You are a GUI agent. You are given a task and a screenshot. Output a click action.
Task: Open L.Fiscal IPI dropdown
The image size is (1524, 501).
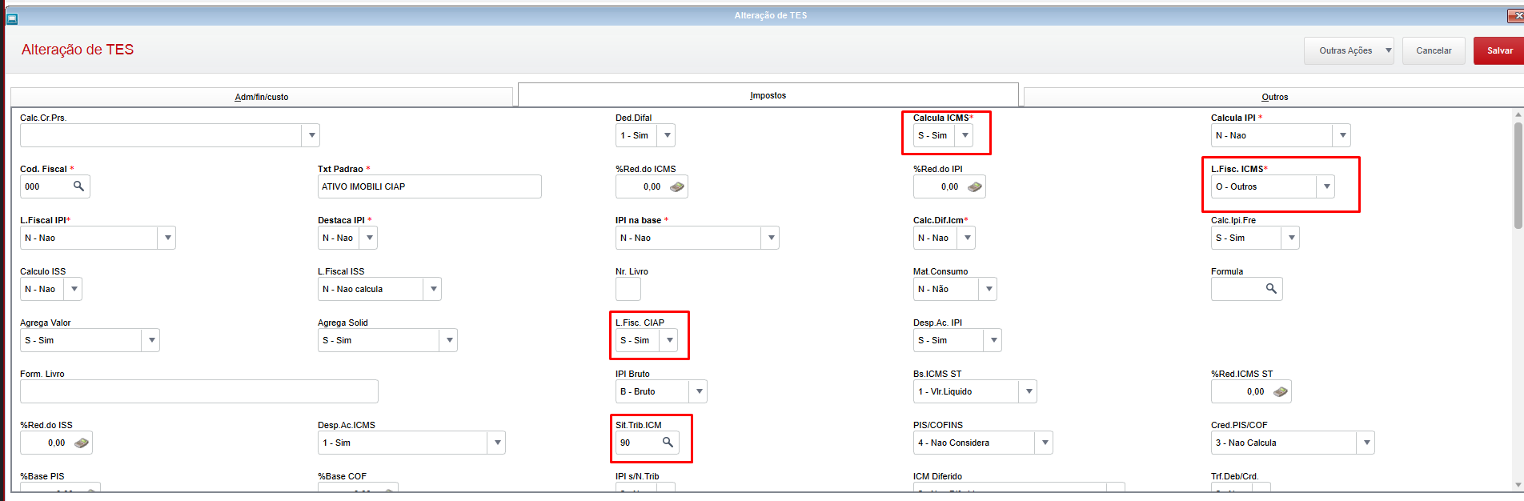click(x=167, y=238)
